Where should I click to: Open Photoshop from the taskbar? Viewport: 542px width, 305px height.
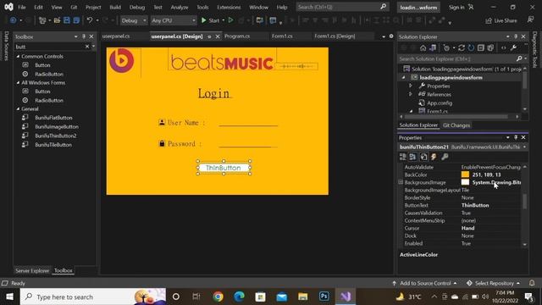point(324,297)
